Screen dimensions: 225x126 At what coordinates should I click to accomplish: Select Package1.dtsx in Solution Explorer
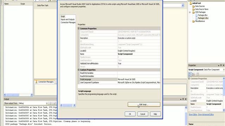[203, 18]
